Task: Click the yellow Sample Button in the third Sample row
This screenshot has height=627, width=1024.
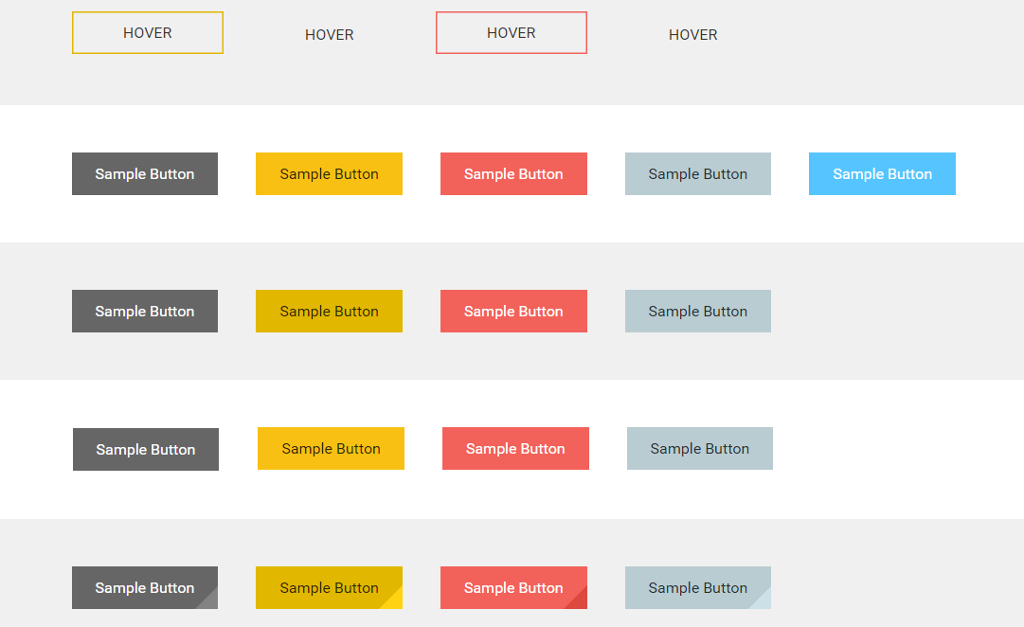Action: (x=332, y=449)
